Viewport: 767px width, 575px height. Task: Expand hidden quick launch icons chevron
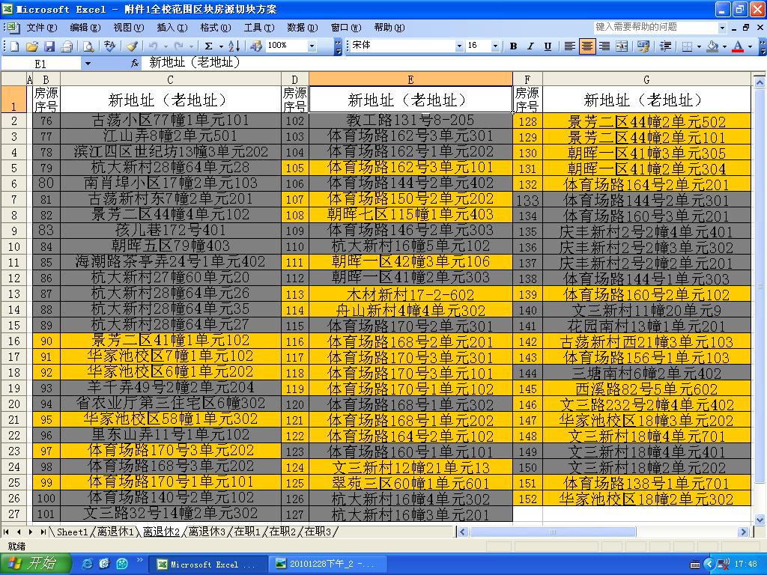click(x=140, y=560)
